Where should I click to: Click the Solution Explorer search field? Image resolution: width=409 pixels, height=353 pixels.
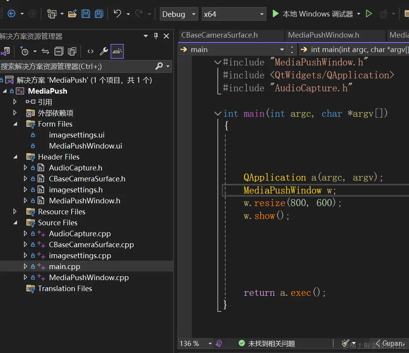(x=77, y=66)
